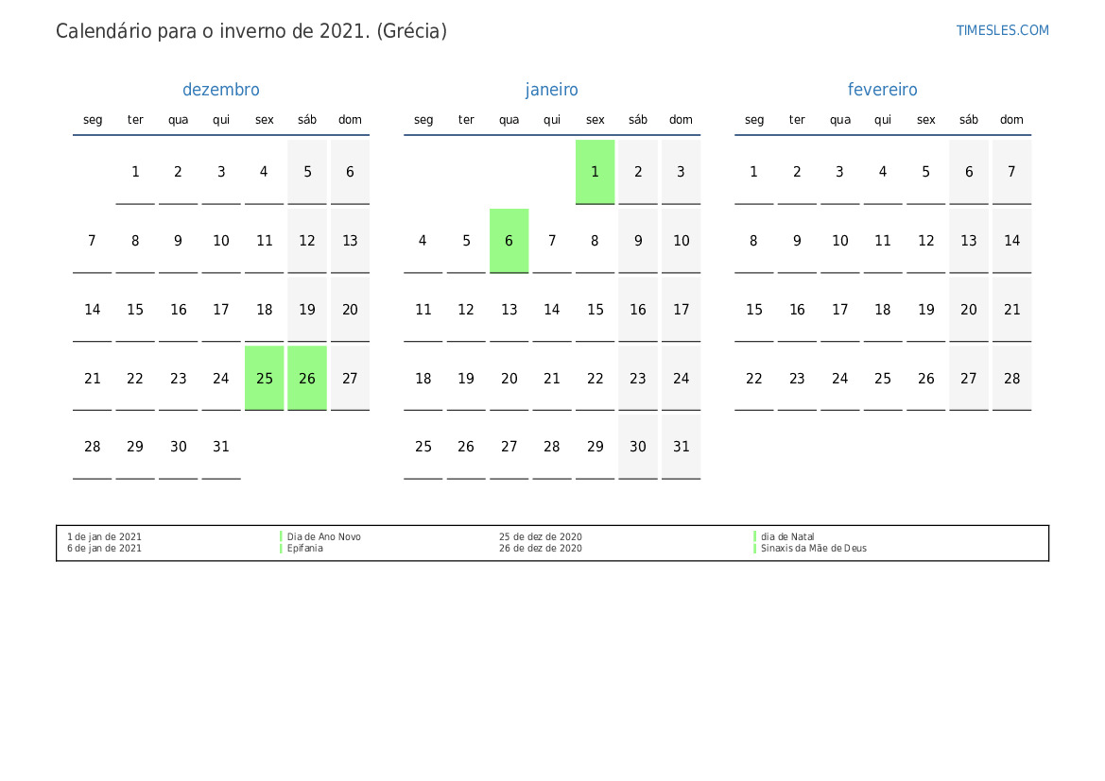Open the TIMESLES.COM link

click(1002, 30)
